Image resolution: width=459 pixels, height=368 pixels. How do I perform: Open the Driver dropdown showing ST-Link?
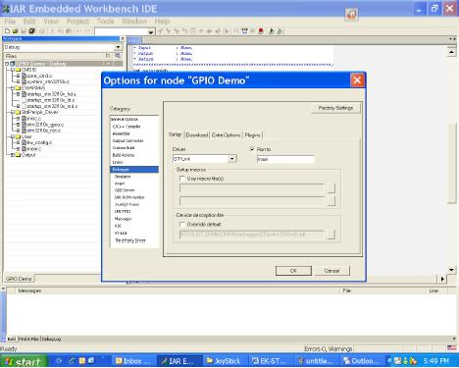coord(231,159)
